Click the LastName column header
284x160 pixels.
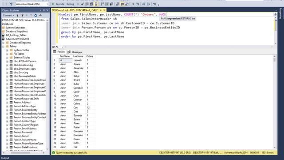(78, 56)
